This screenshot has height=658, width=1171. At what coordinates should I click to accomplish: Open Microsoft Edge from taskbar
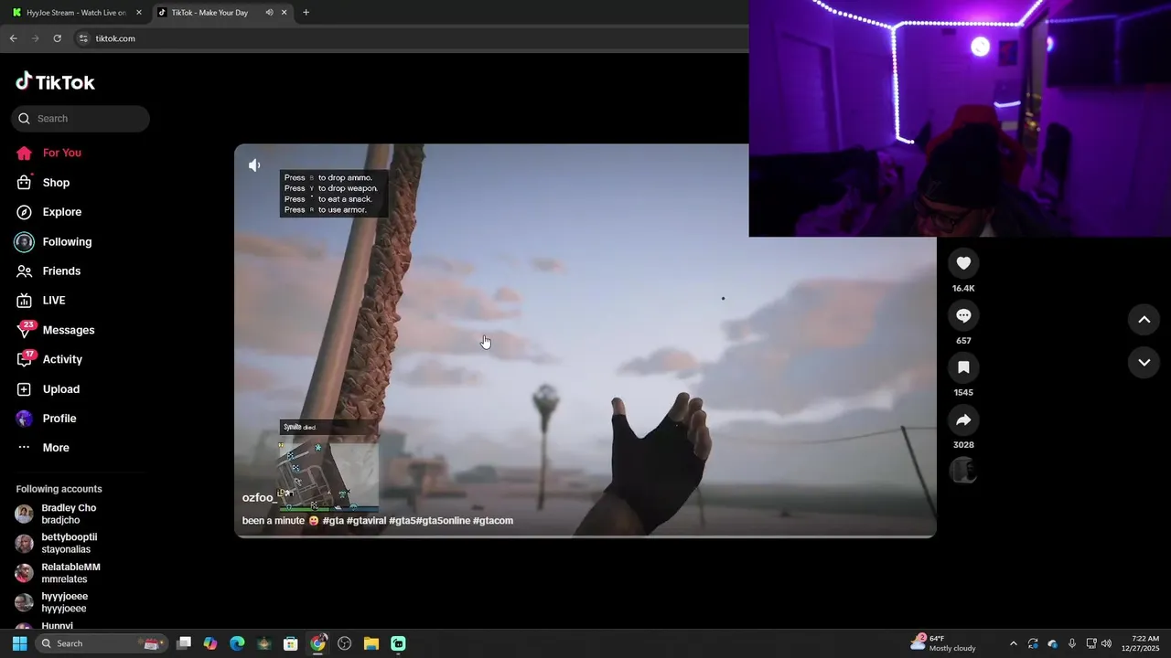(x=237, y=643)
